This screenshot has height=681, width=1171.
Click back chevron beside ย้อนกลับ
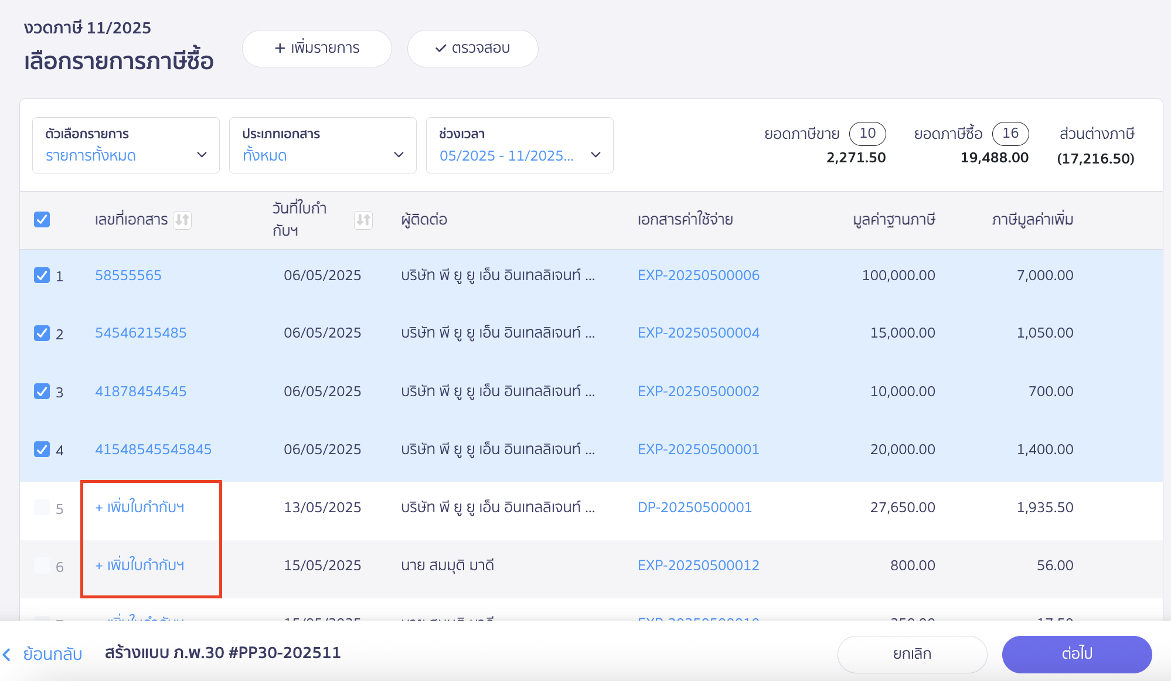pos(7,654)
